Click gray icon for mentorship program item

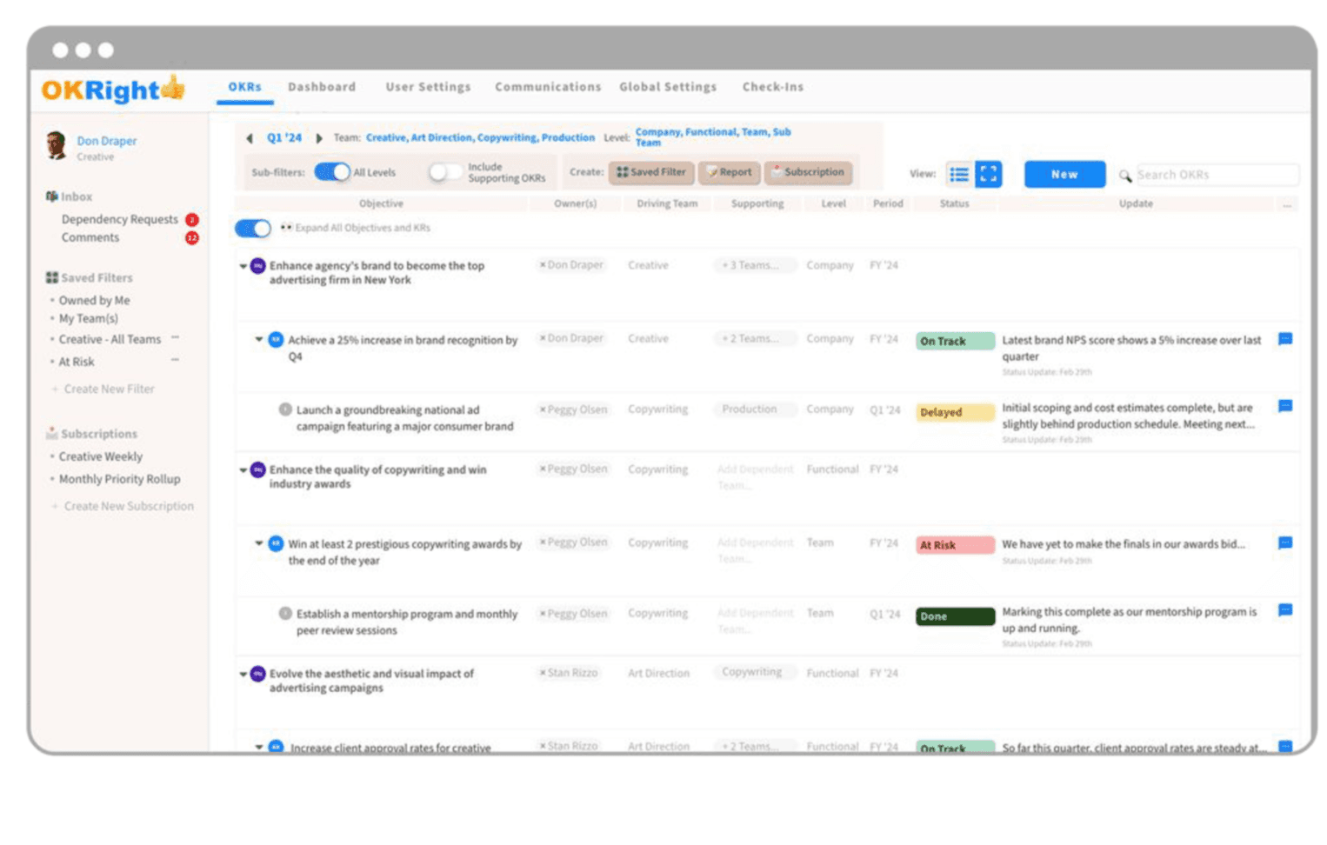coord(285,613)
